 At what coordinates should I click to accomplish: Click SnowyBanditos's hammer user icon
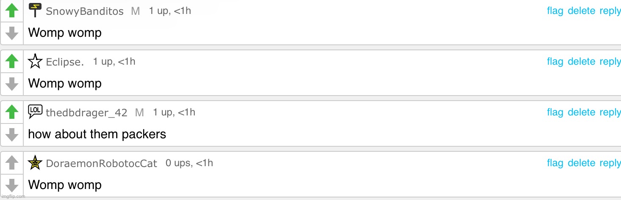click(35, 10)
